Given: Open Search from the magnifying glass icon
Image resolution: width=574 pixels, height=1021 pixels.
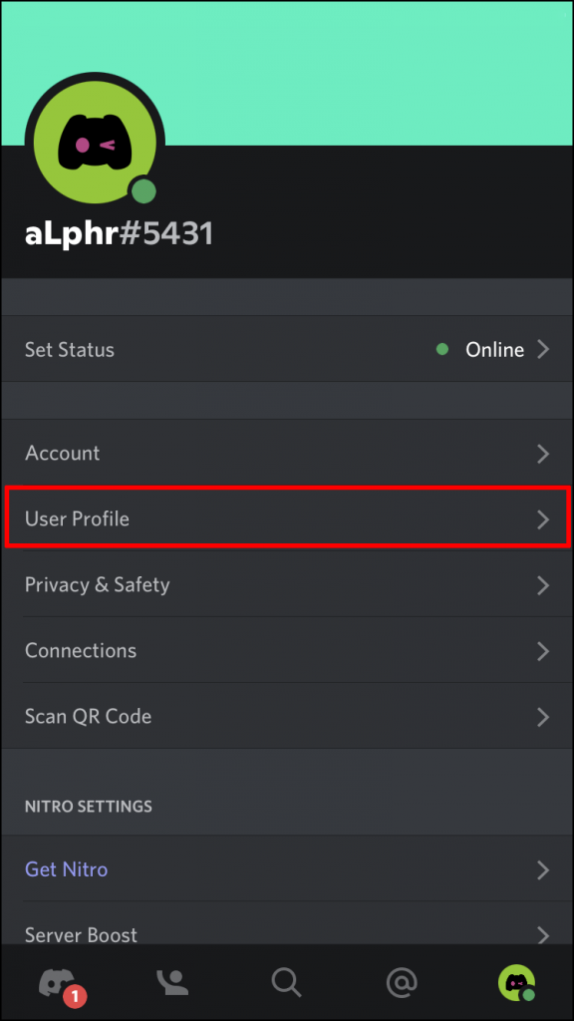Looking at the screenshot, I should tap(286, 982).
